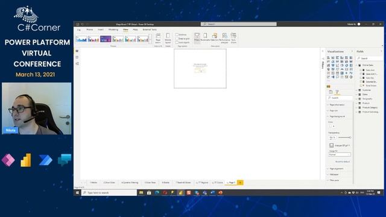This screenshot has width=386, height=217.
Task: Open Microsoft Edge from taskbar
Action: pyautogui.click(x=157, y=193)
